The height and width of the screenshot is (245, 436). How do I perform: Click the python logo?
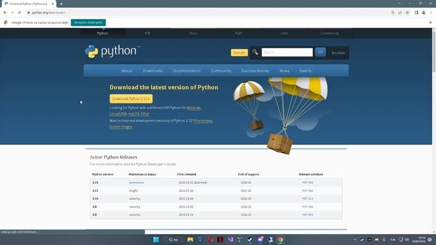112,52
